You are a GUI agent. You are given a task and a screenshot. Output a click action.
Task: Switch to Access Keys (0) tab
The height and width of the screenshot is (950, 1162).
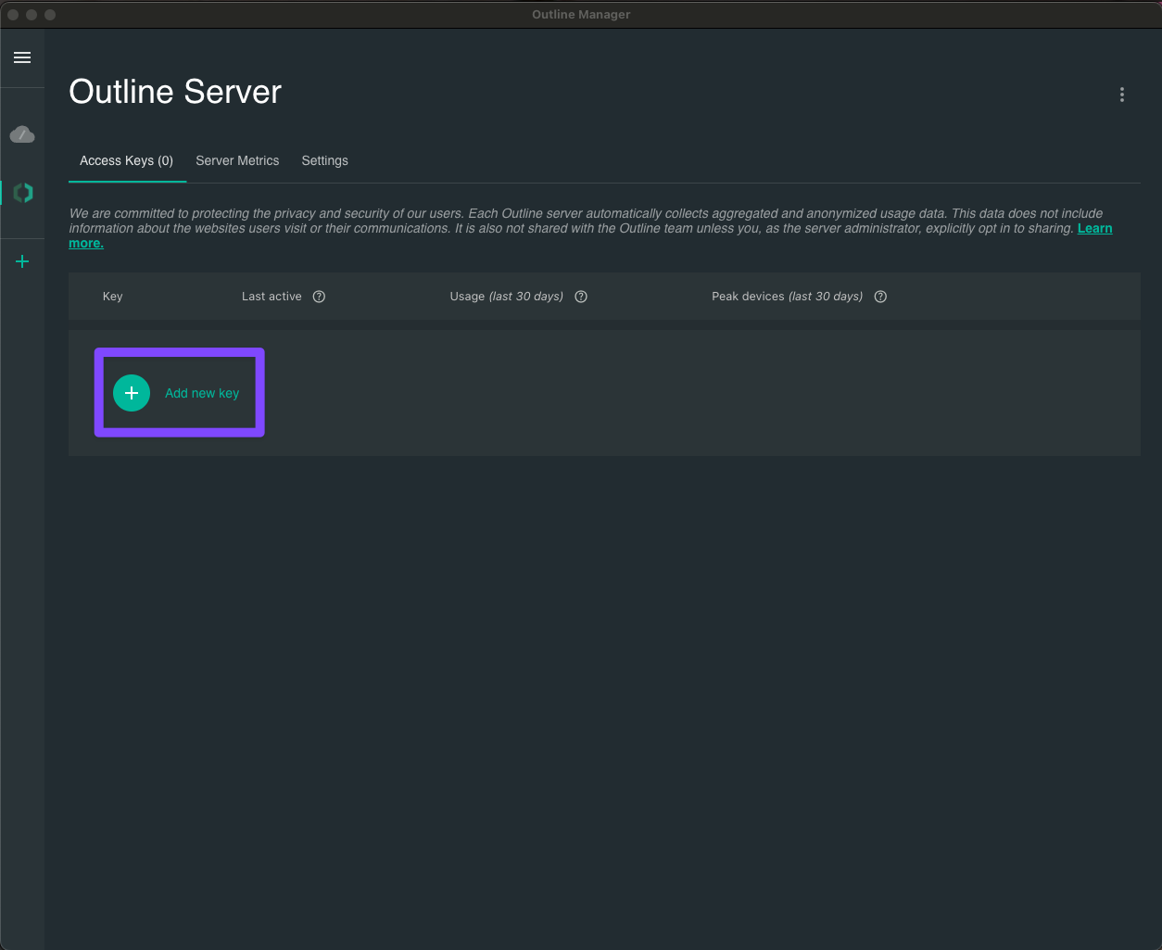pyautogui.click(x=127, y=160)
